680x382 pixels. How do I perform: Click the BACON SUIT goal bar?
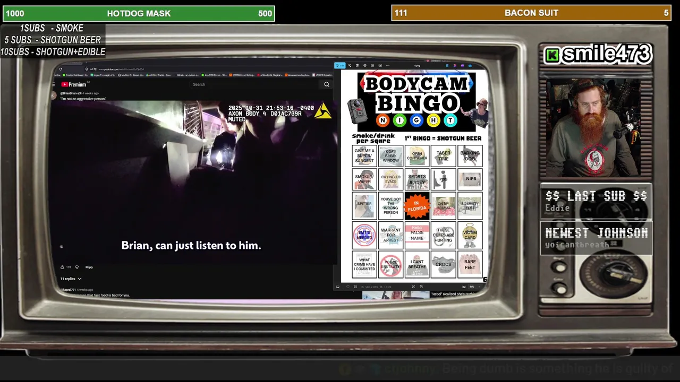pyautogui.click(x=532, y=13)
